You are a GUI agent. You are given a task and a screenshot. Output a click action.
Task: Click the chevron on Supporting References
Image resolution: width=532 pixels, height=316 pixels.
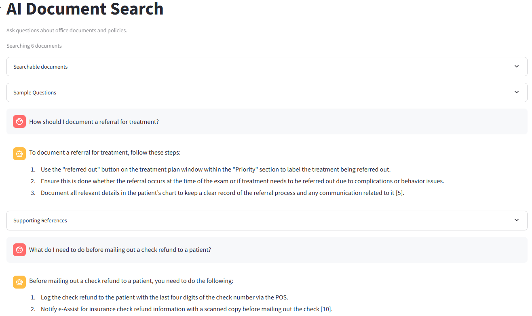point(516,220)
